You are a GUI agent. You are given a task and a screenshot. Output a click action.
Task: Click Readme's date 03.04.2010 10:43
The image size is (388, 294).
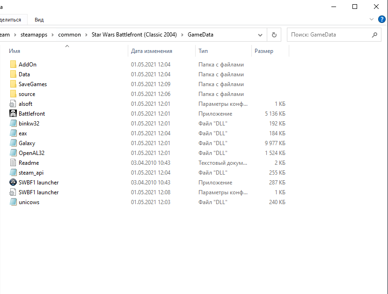click(150, 163)
